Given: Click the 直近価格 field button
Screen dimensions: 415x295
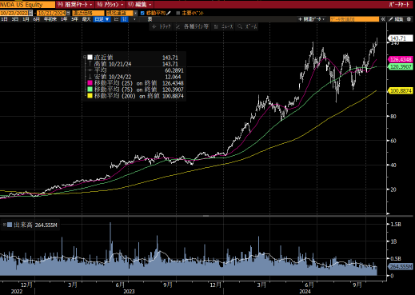Looking at the screenshot, I should point(88,13).
